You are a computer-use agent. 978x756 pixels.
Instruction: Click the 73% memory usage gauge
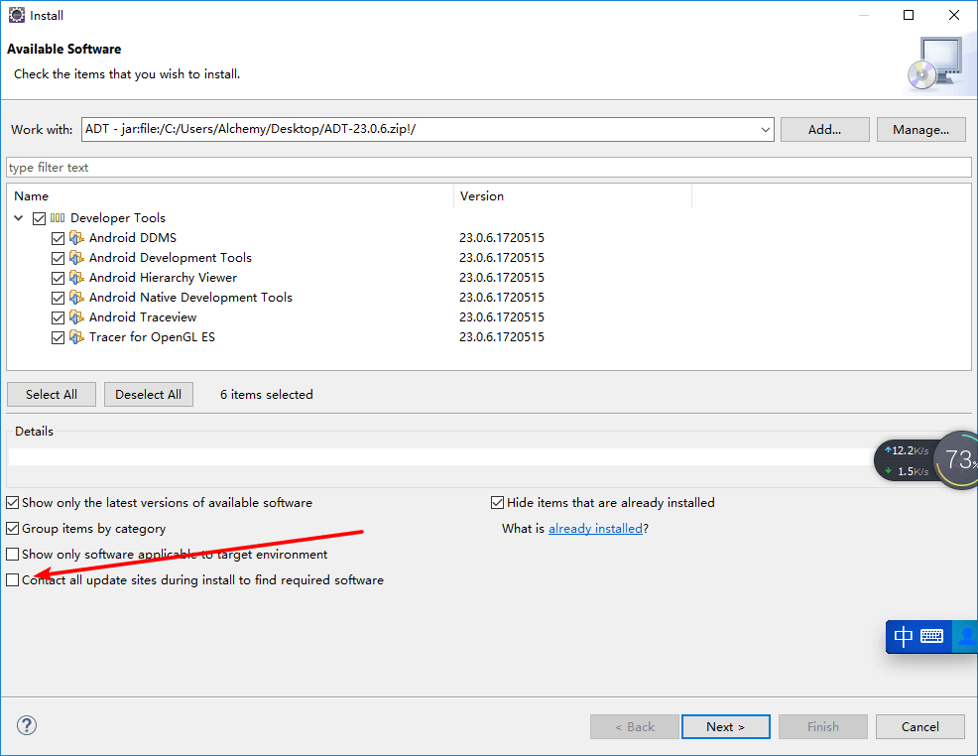pos(957,459)
